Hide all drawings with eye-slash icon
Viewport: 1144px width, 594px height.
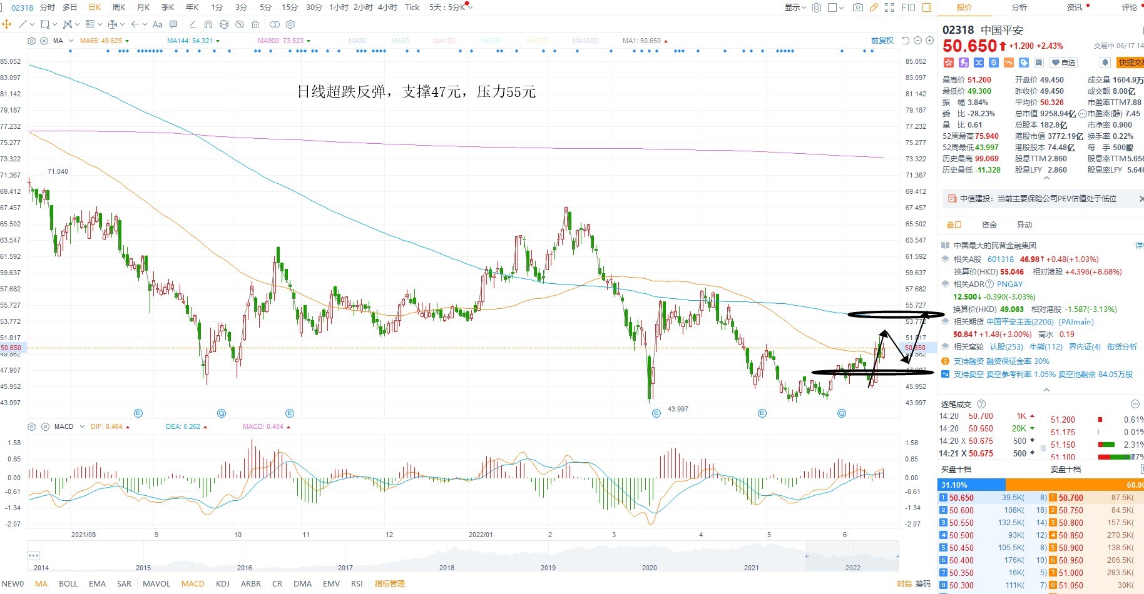(x=240, y=24)
